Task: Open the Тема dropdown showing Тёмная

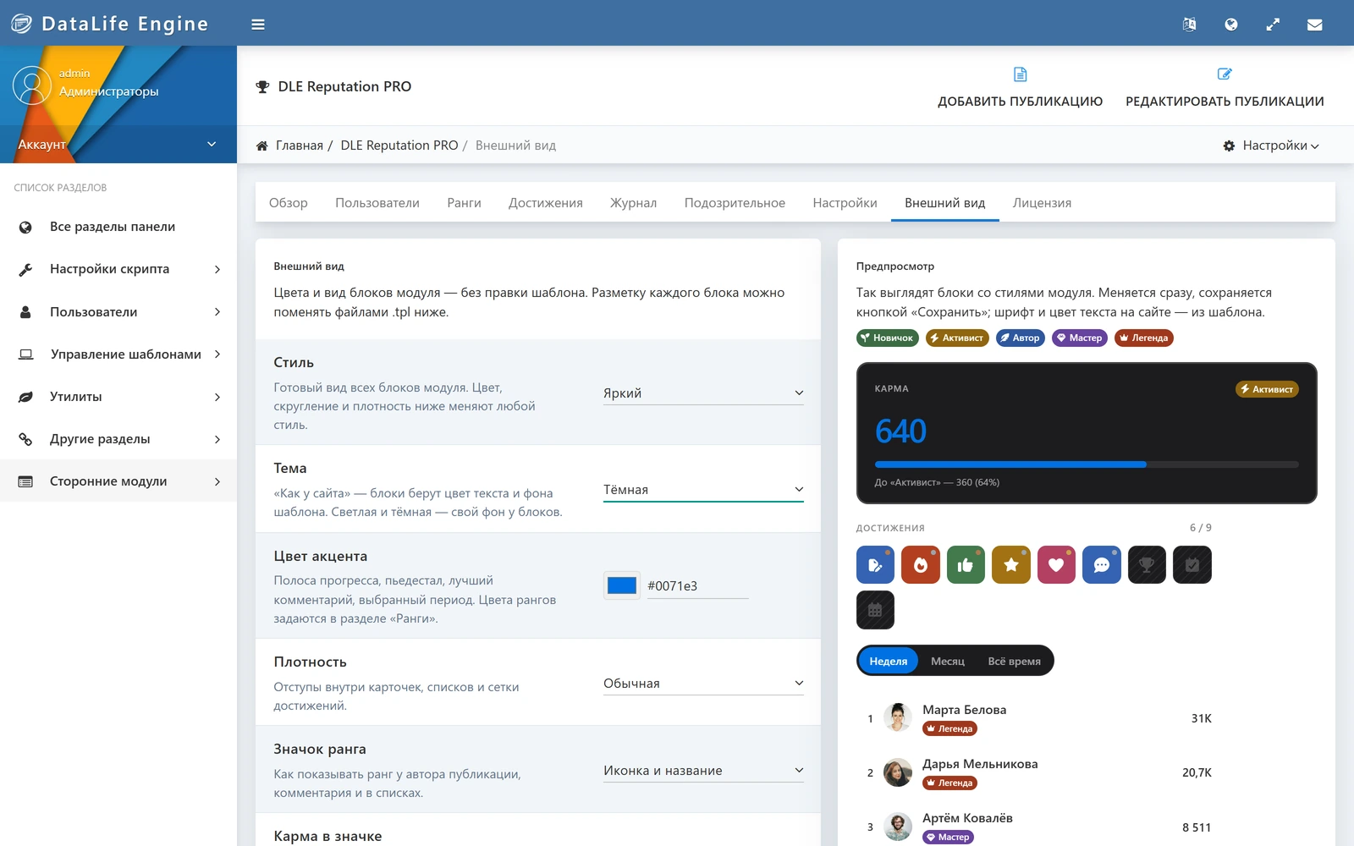Action: (703, 490)
